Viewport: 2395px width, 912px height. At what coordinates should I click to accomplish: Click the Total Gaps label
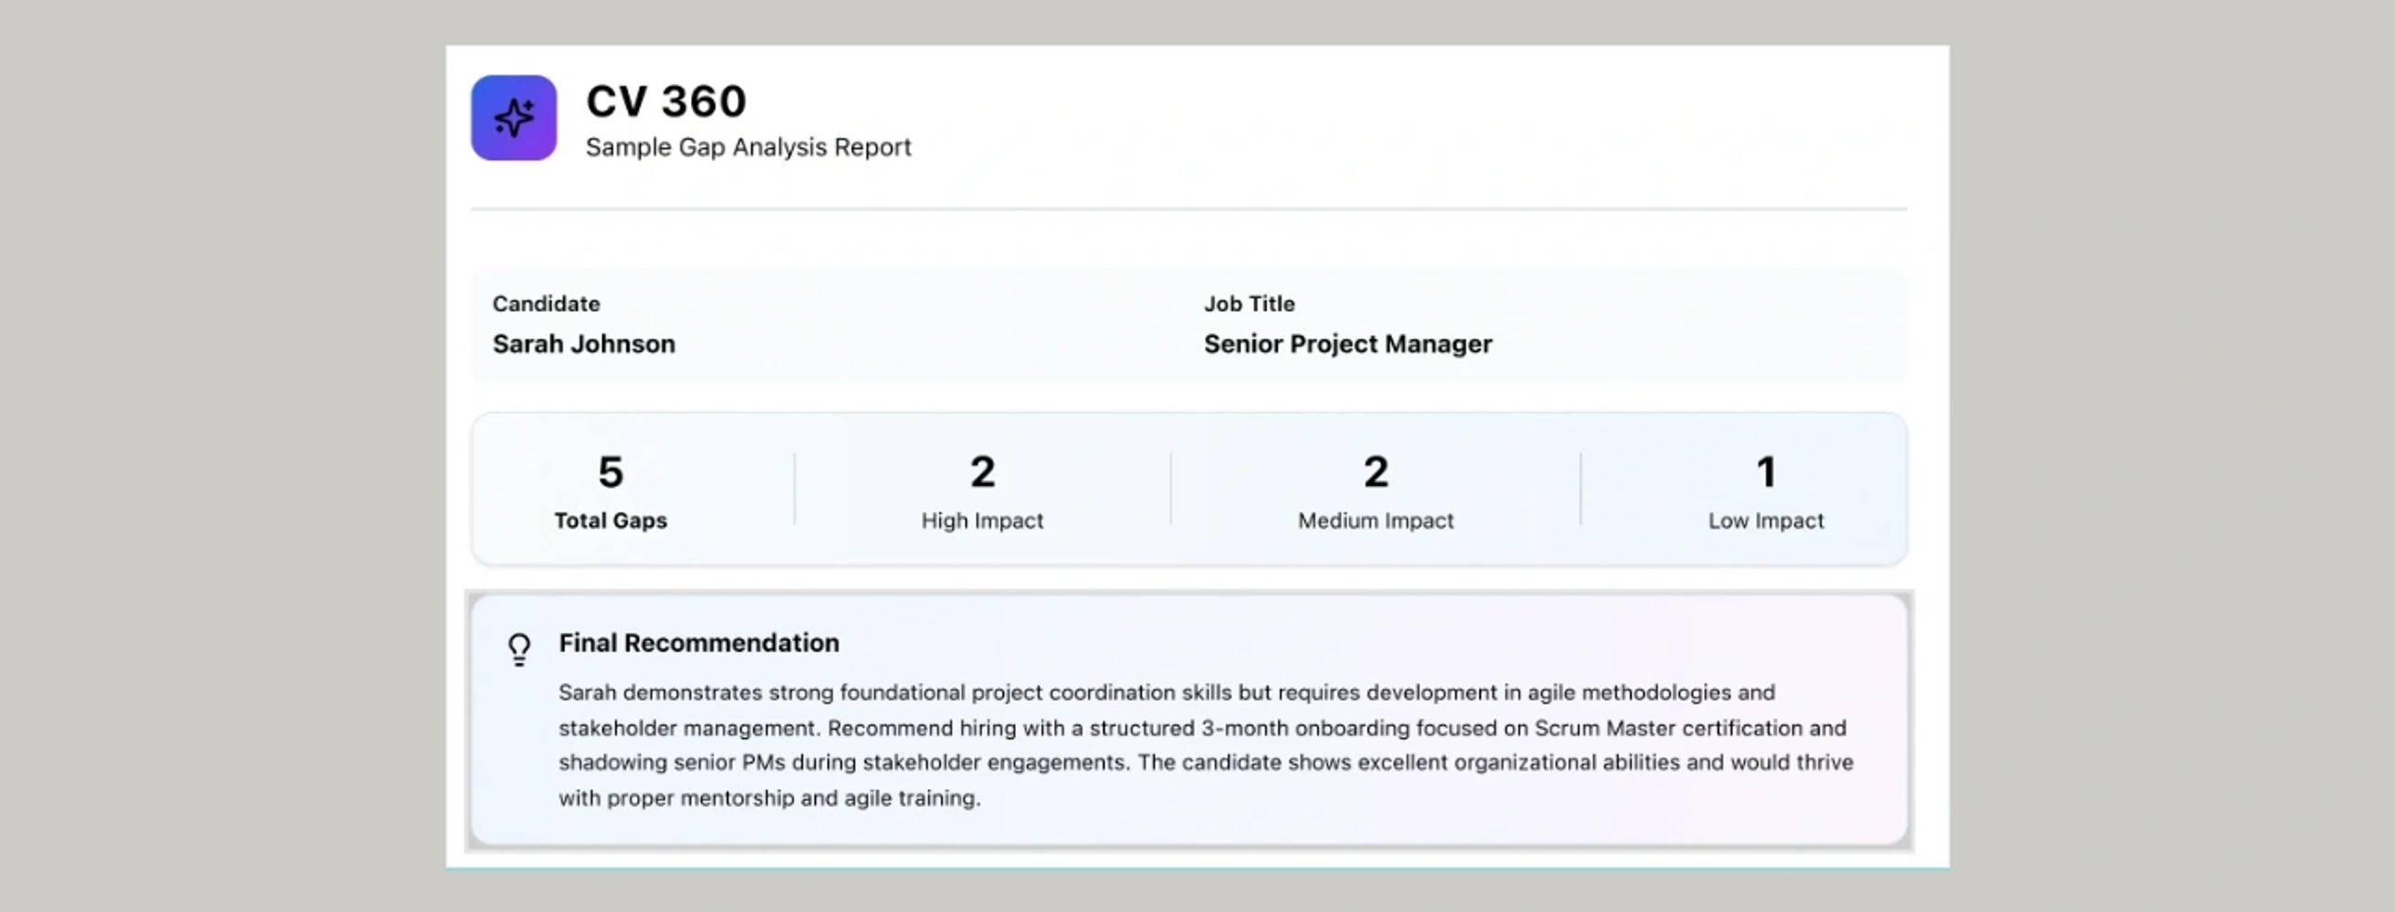610,521
